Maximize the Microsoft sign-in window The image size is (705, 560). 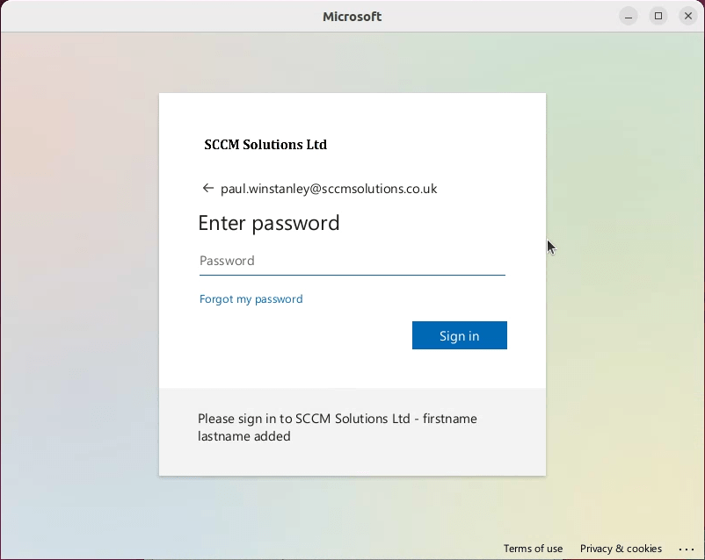tap(658, 16)
